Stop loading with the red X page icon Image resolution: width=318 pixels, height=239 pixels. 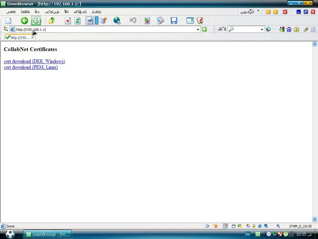click(x=68, y=21)
